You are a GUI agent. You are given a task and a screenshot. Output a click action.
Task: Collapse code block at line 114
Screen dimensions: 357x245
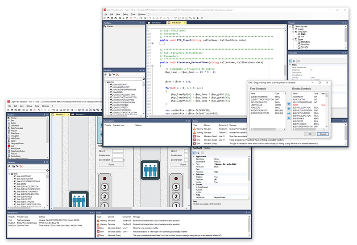(153, 65)
